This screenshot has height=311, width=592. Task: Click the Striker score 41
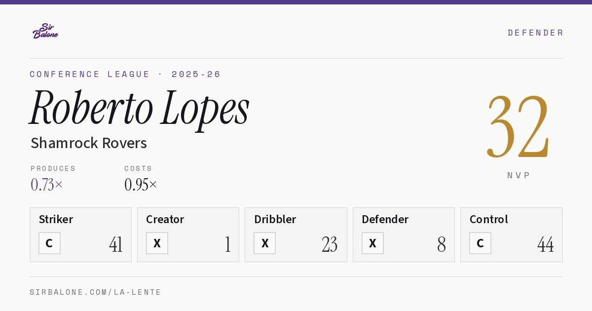(116, 244)
